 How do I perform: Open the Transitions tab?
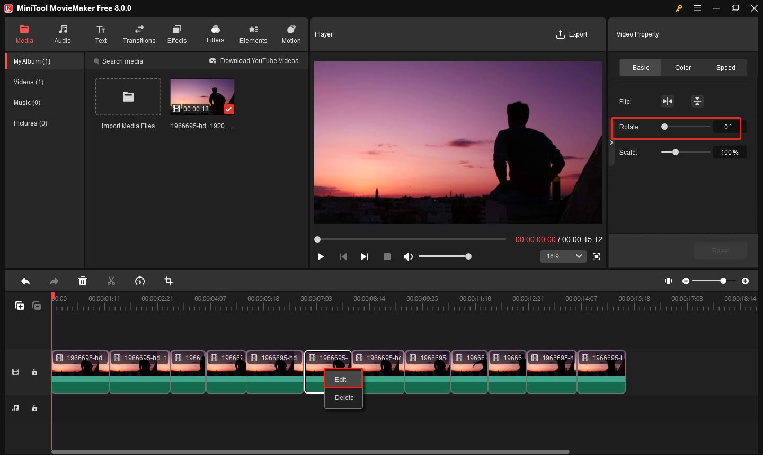point(139,34)
